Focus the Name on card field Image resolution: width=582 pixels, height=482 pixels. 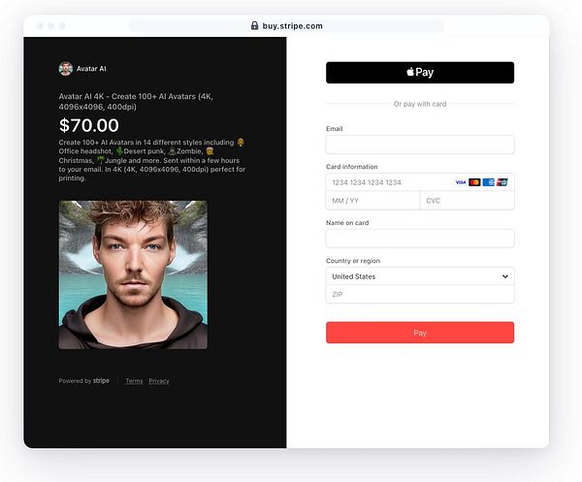(420, 239)
